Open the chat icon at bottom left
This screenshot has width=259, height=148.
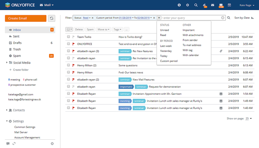pos(8,144)
